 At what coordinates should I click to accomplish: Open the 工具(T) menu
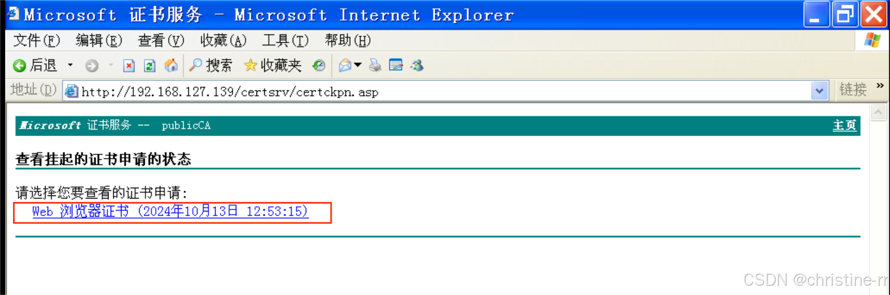[x=285, y=40]
